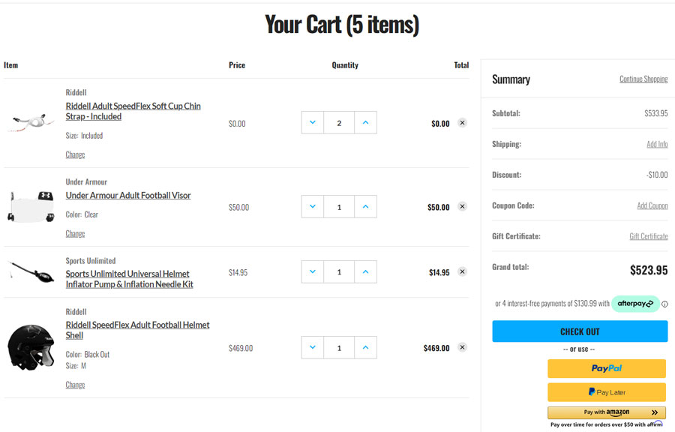Click Add Coupon link
Image resolution: width=675 pixels, height=432 pixels.
[x=652, y=205]
